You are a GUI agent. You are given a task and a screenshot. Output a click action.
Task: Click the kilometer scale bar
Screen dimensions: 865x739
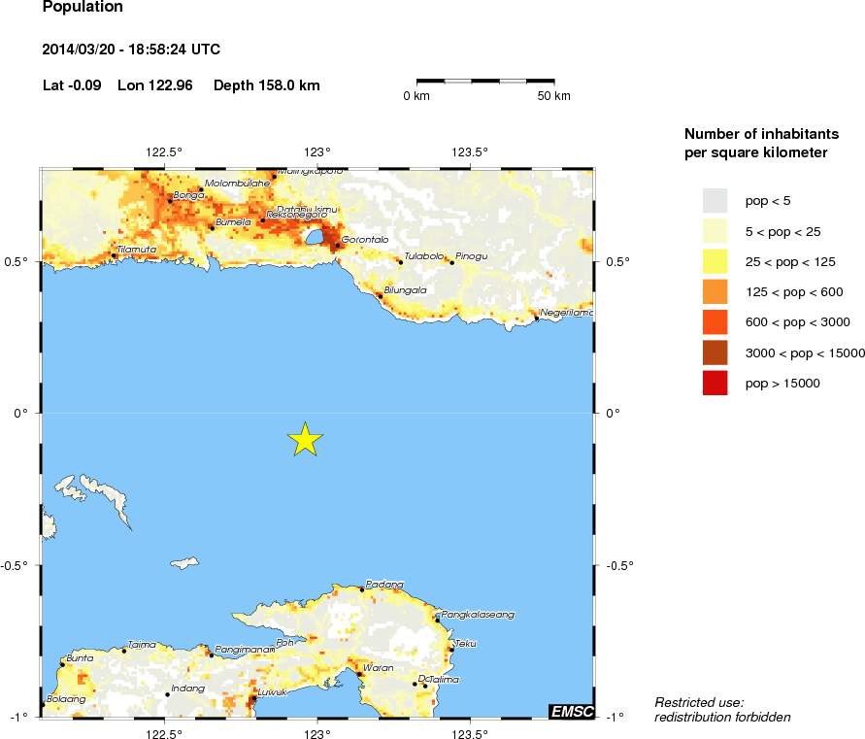pyautogui.click(x=485, y=82)
